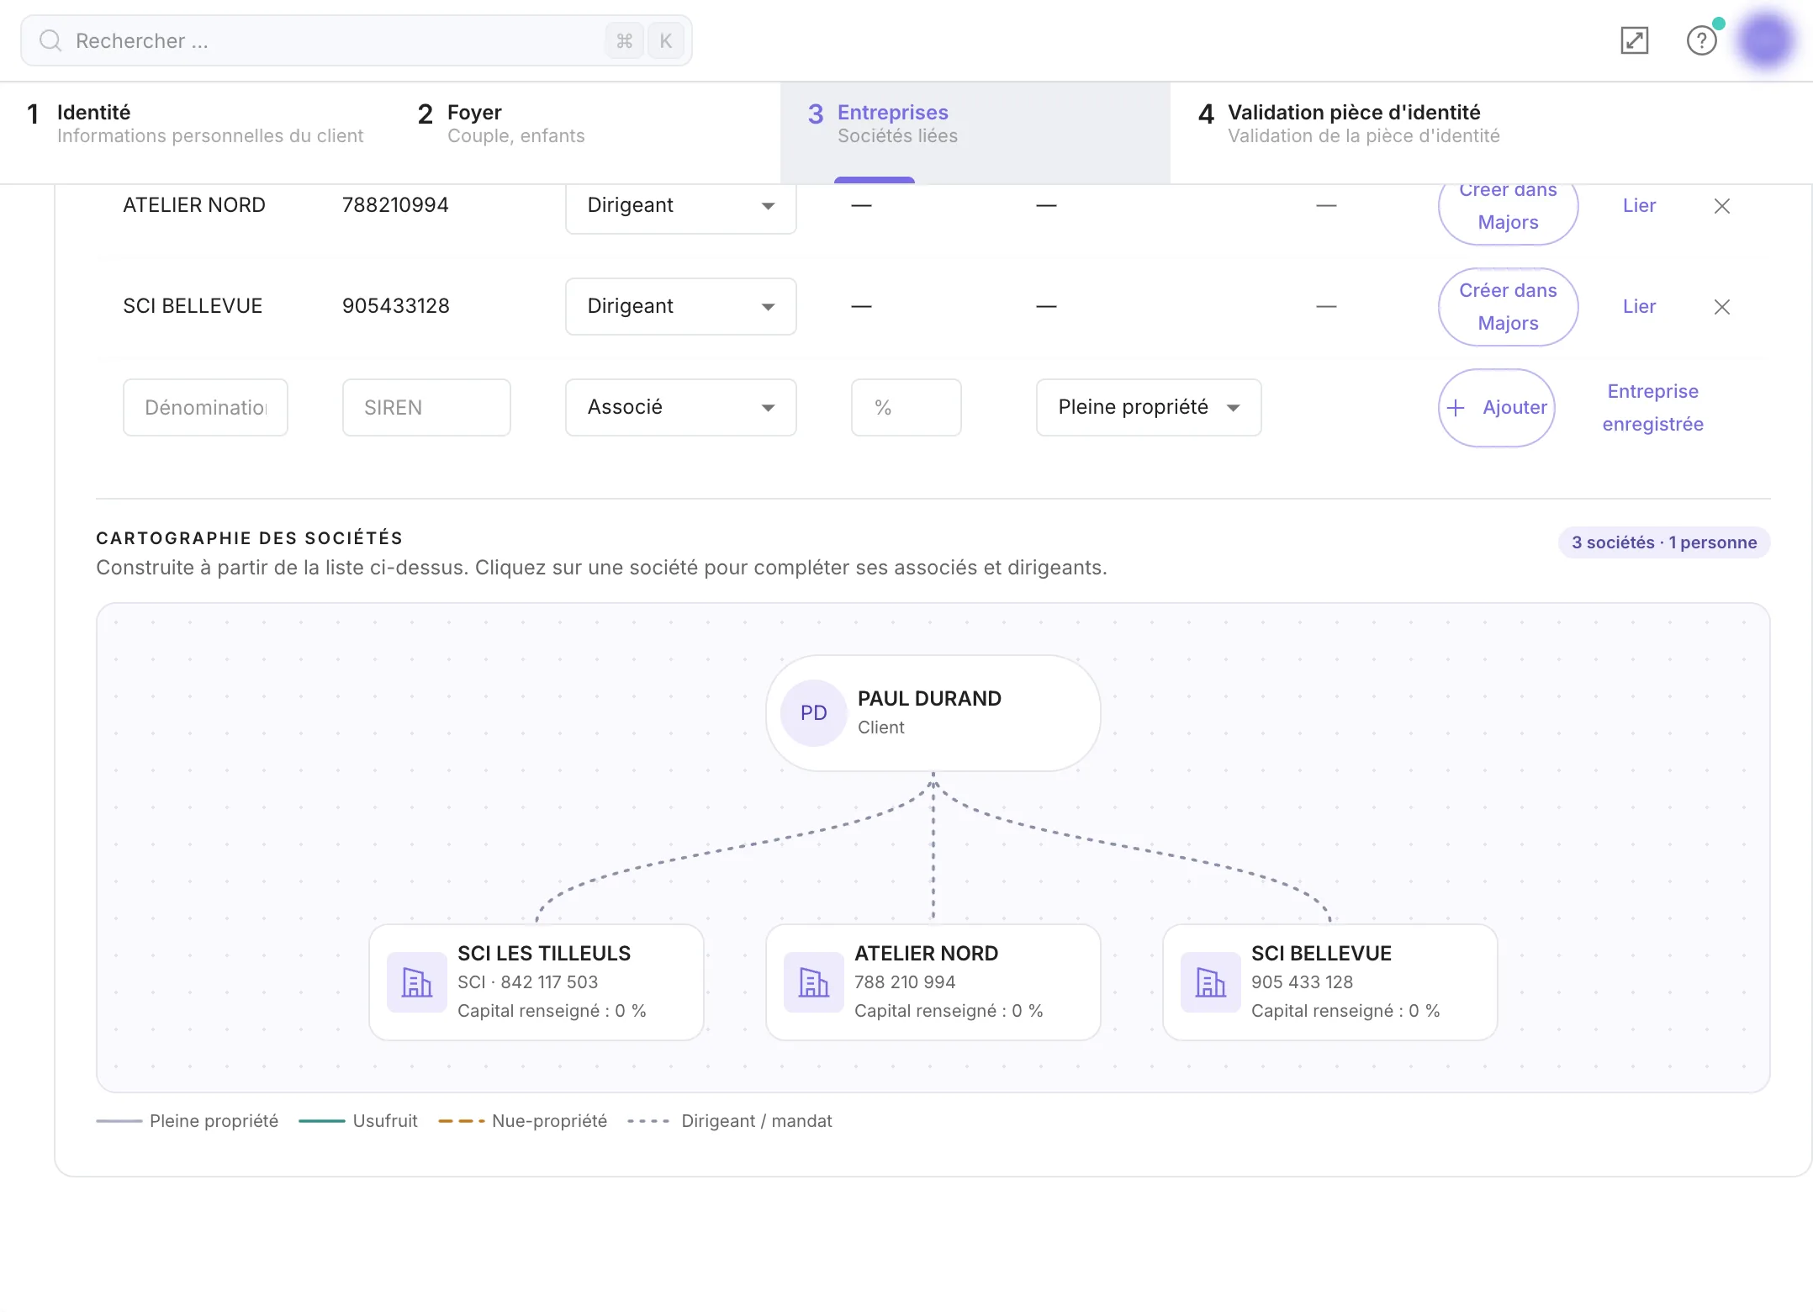Remove the ATELIER NORD row with X

pos(1721,206)
